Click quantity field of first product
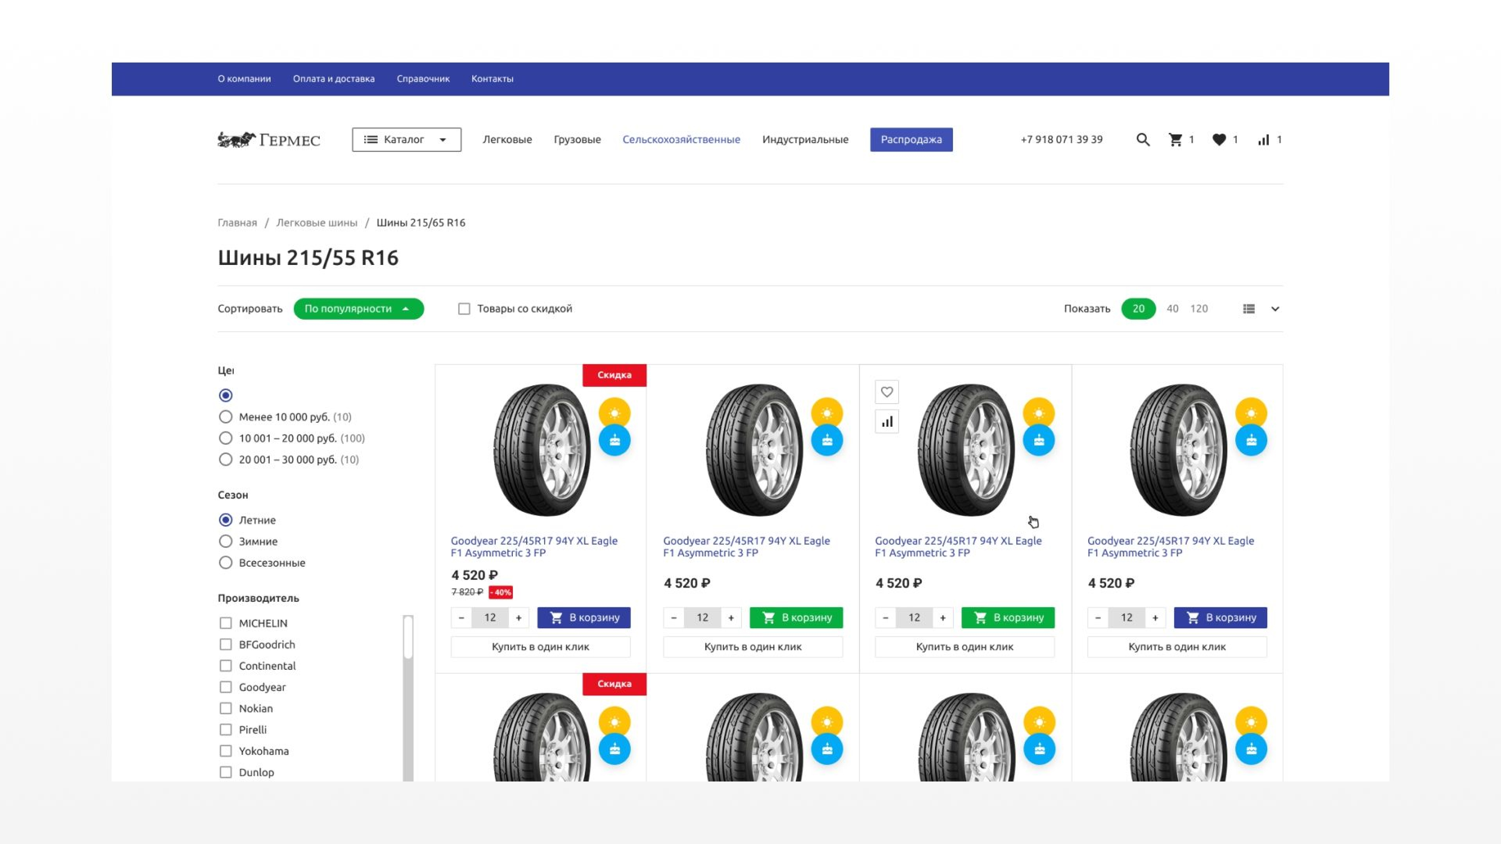Screen dimensions: 1501x844 [x=490, y=617]
